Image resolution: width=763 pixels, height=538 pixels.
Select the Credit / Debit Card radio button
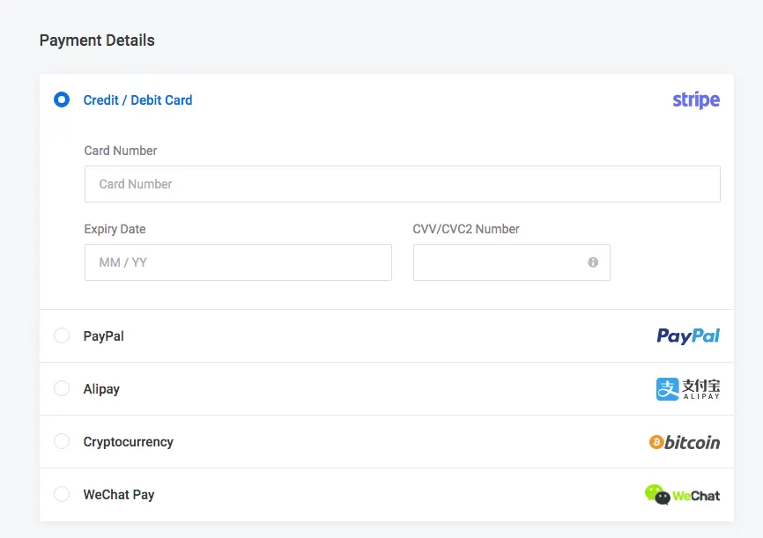62,100
